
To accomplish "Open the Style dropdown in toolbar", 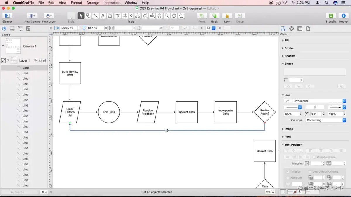I will [71, 16].
